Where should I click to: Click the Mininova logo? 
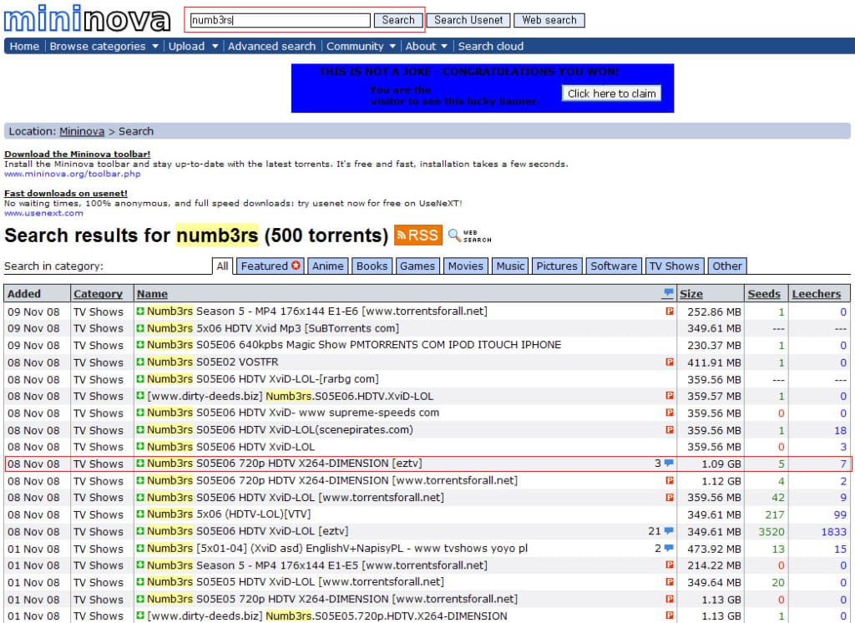[x=87, y=19]
